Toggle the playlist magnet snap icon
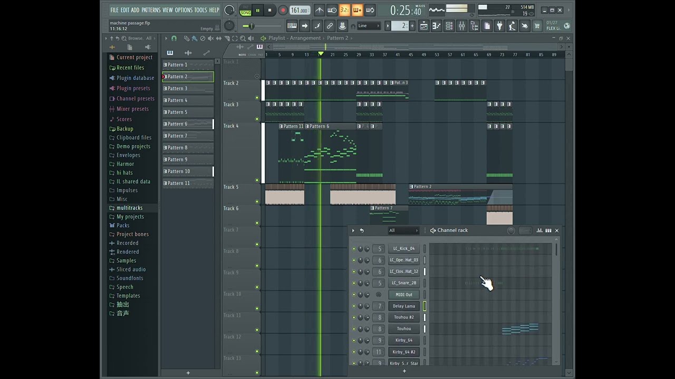The height and width of the screenshot is (379, 675). coord(174,38)
